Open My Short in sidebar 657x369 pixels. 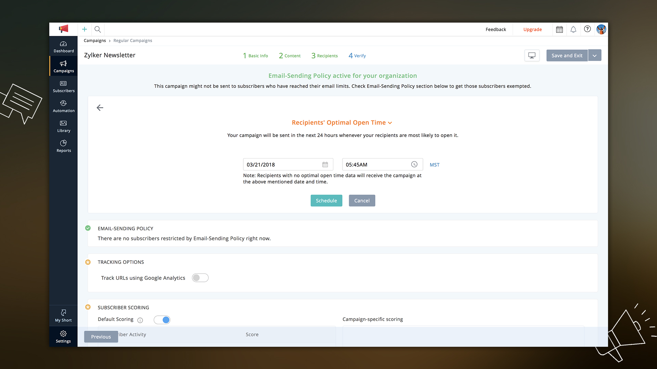point(63,316)
